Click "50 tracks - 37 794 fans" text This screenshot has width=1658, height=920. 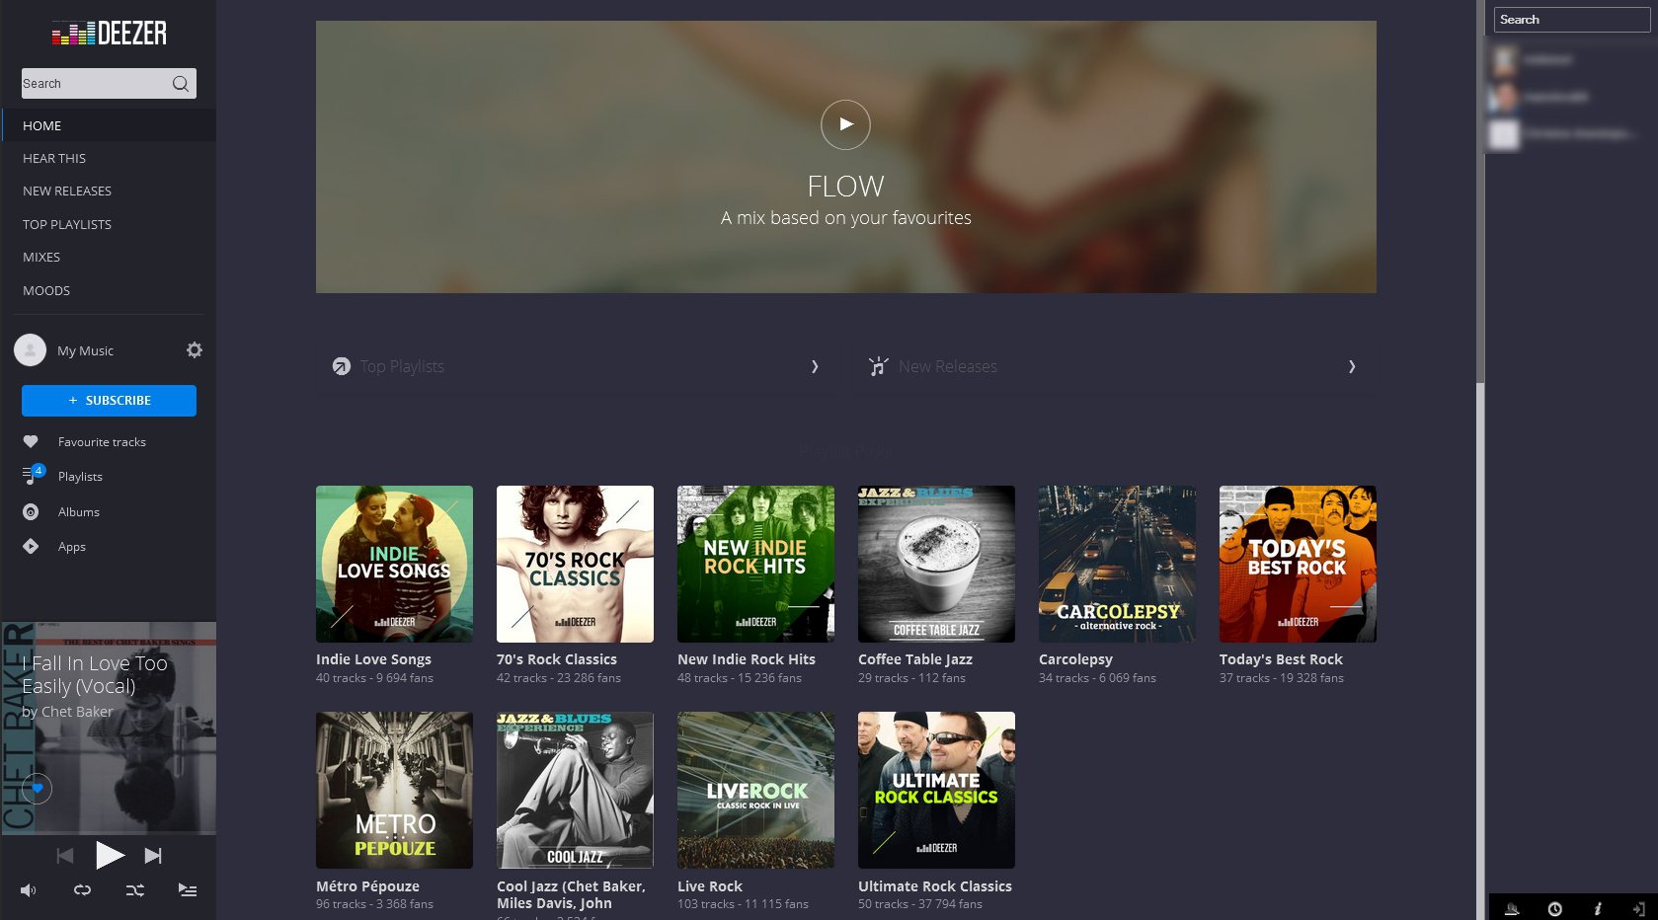pos(919,904)
